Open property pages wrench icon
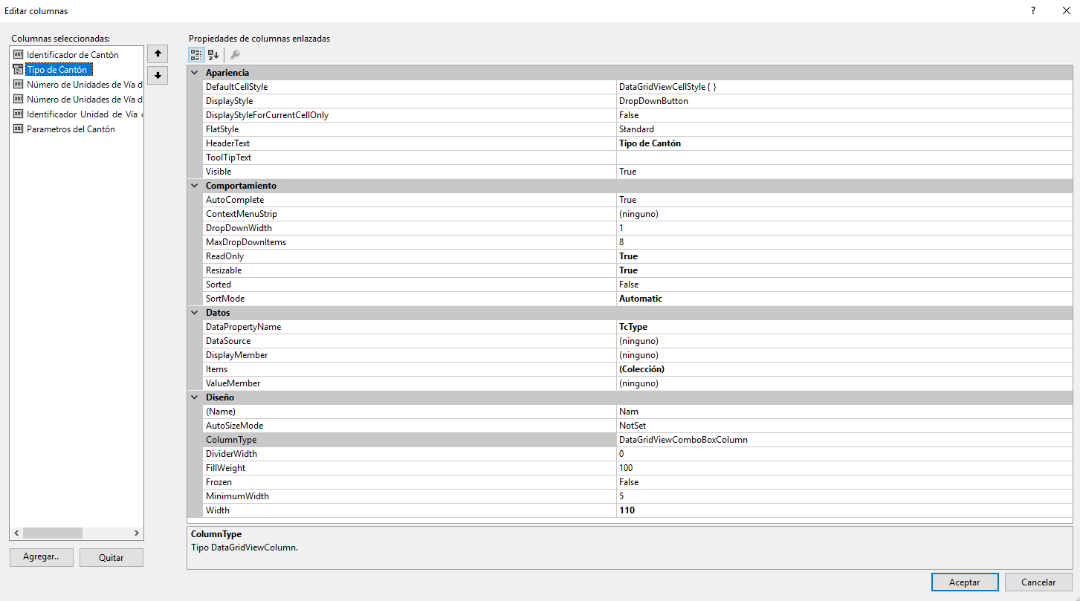Screen dimensions: 1080x601 (x=235, y=54)
